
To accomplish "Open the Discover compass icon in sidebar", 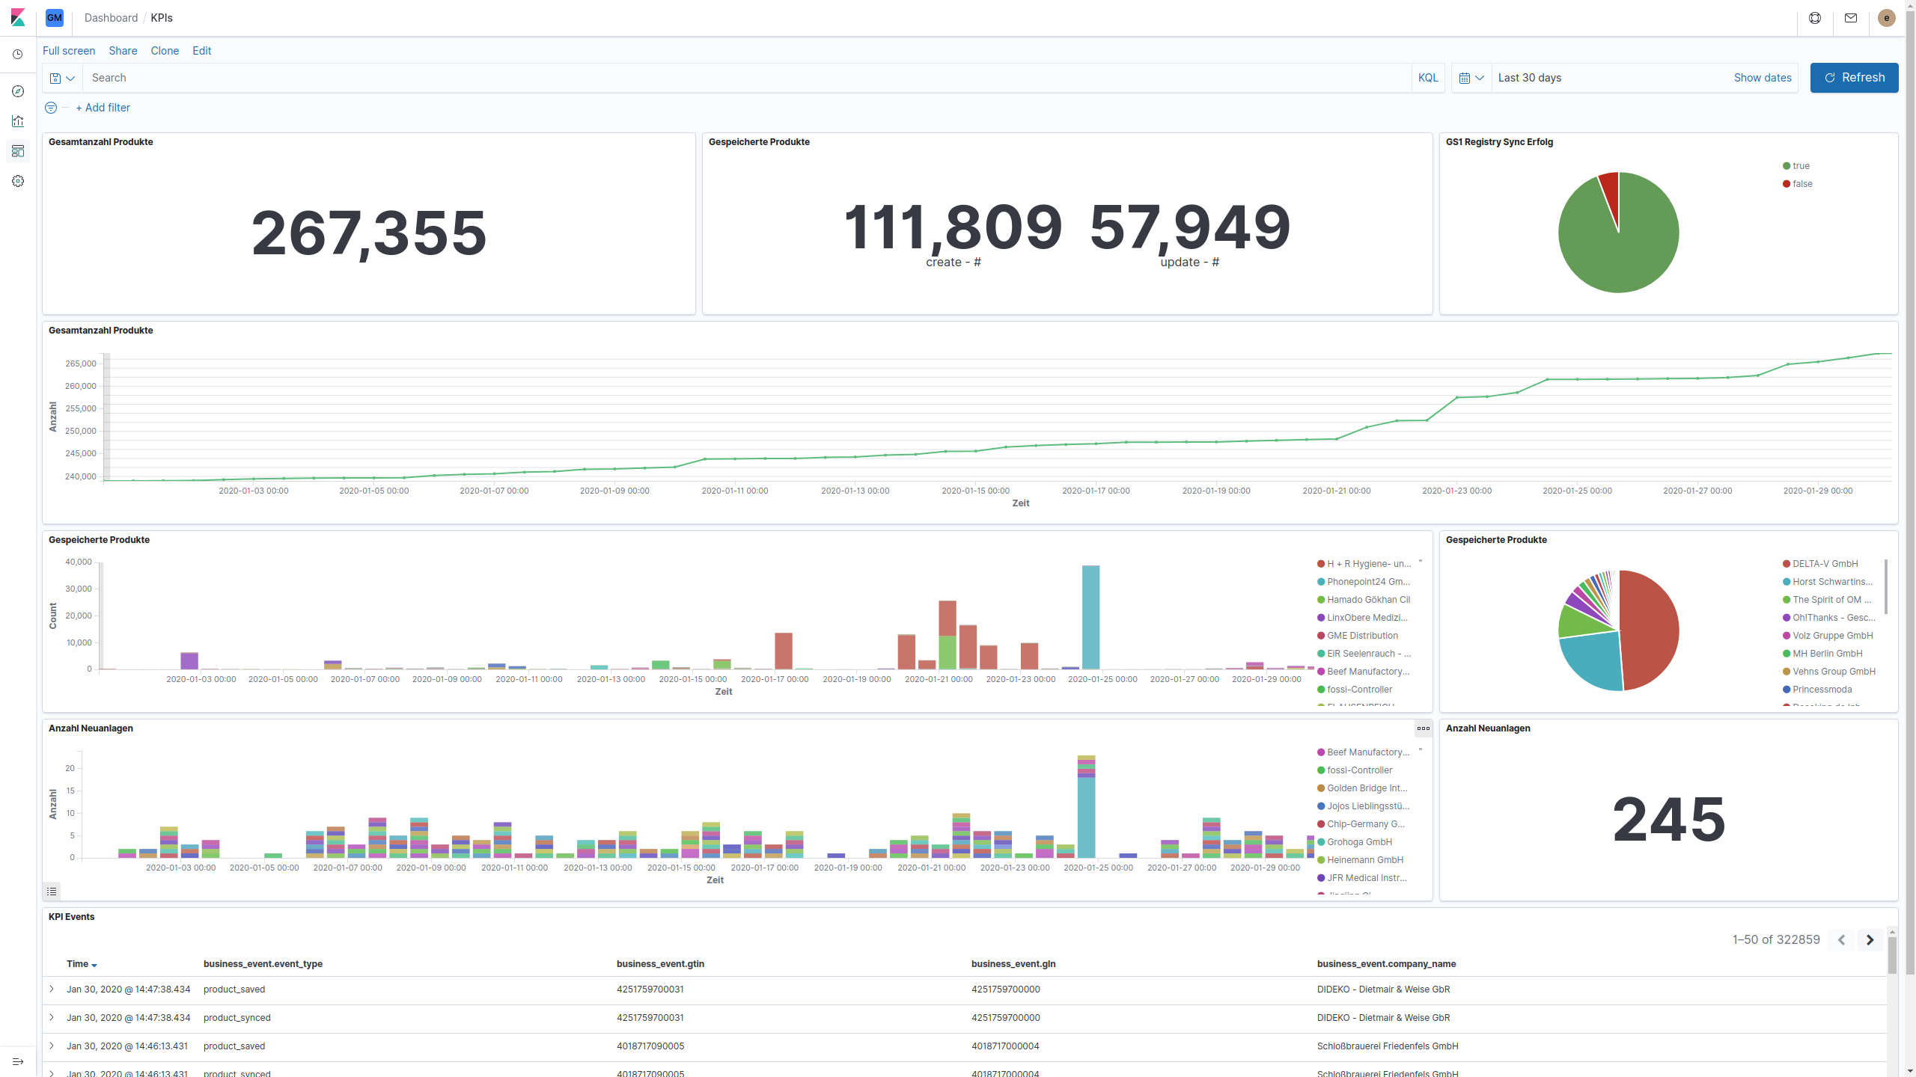I will pos(18,91).
